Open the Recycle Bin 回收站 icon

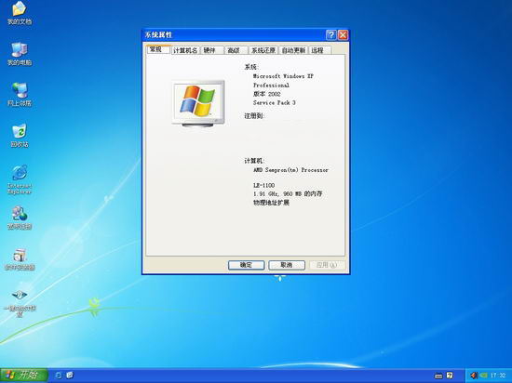pyautogui.click(x=20, y=136)
